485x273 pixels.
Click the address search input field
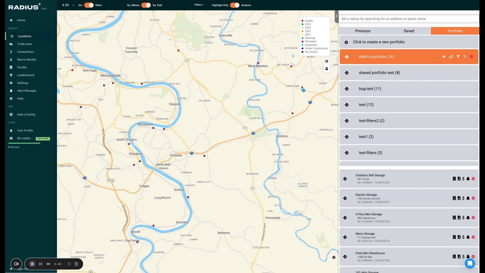pos(409,19)
